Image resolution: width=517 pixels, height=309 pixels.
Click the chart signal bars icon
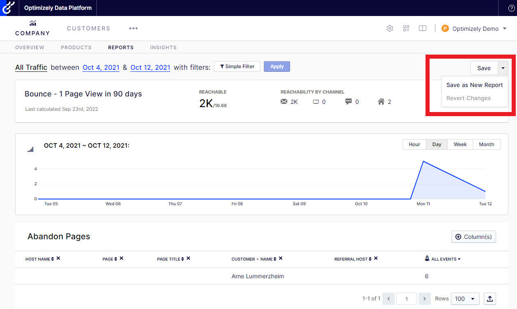tap(30, 150)
